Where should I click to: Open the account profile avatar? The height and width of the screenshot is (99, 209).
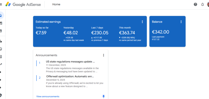click(x=208, y=4)
